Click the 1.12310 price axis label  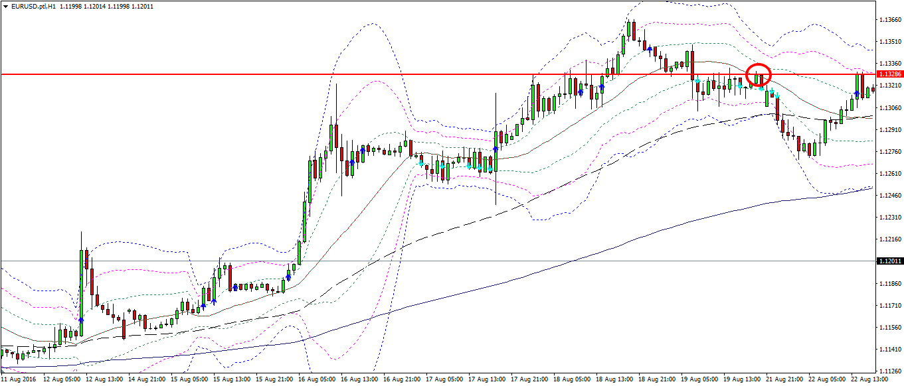(889, 217)
